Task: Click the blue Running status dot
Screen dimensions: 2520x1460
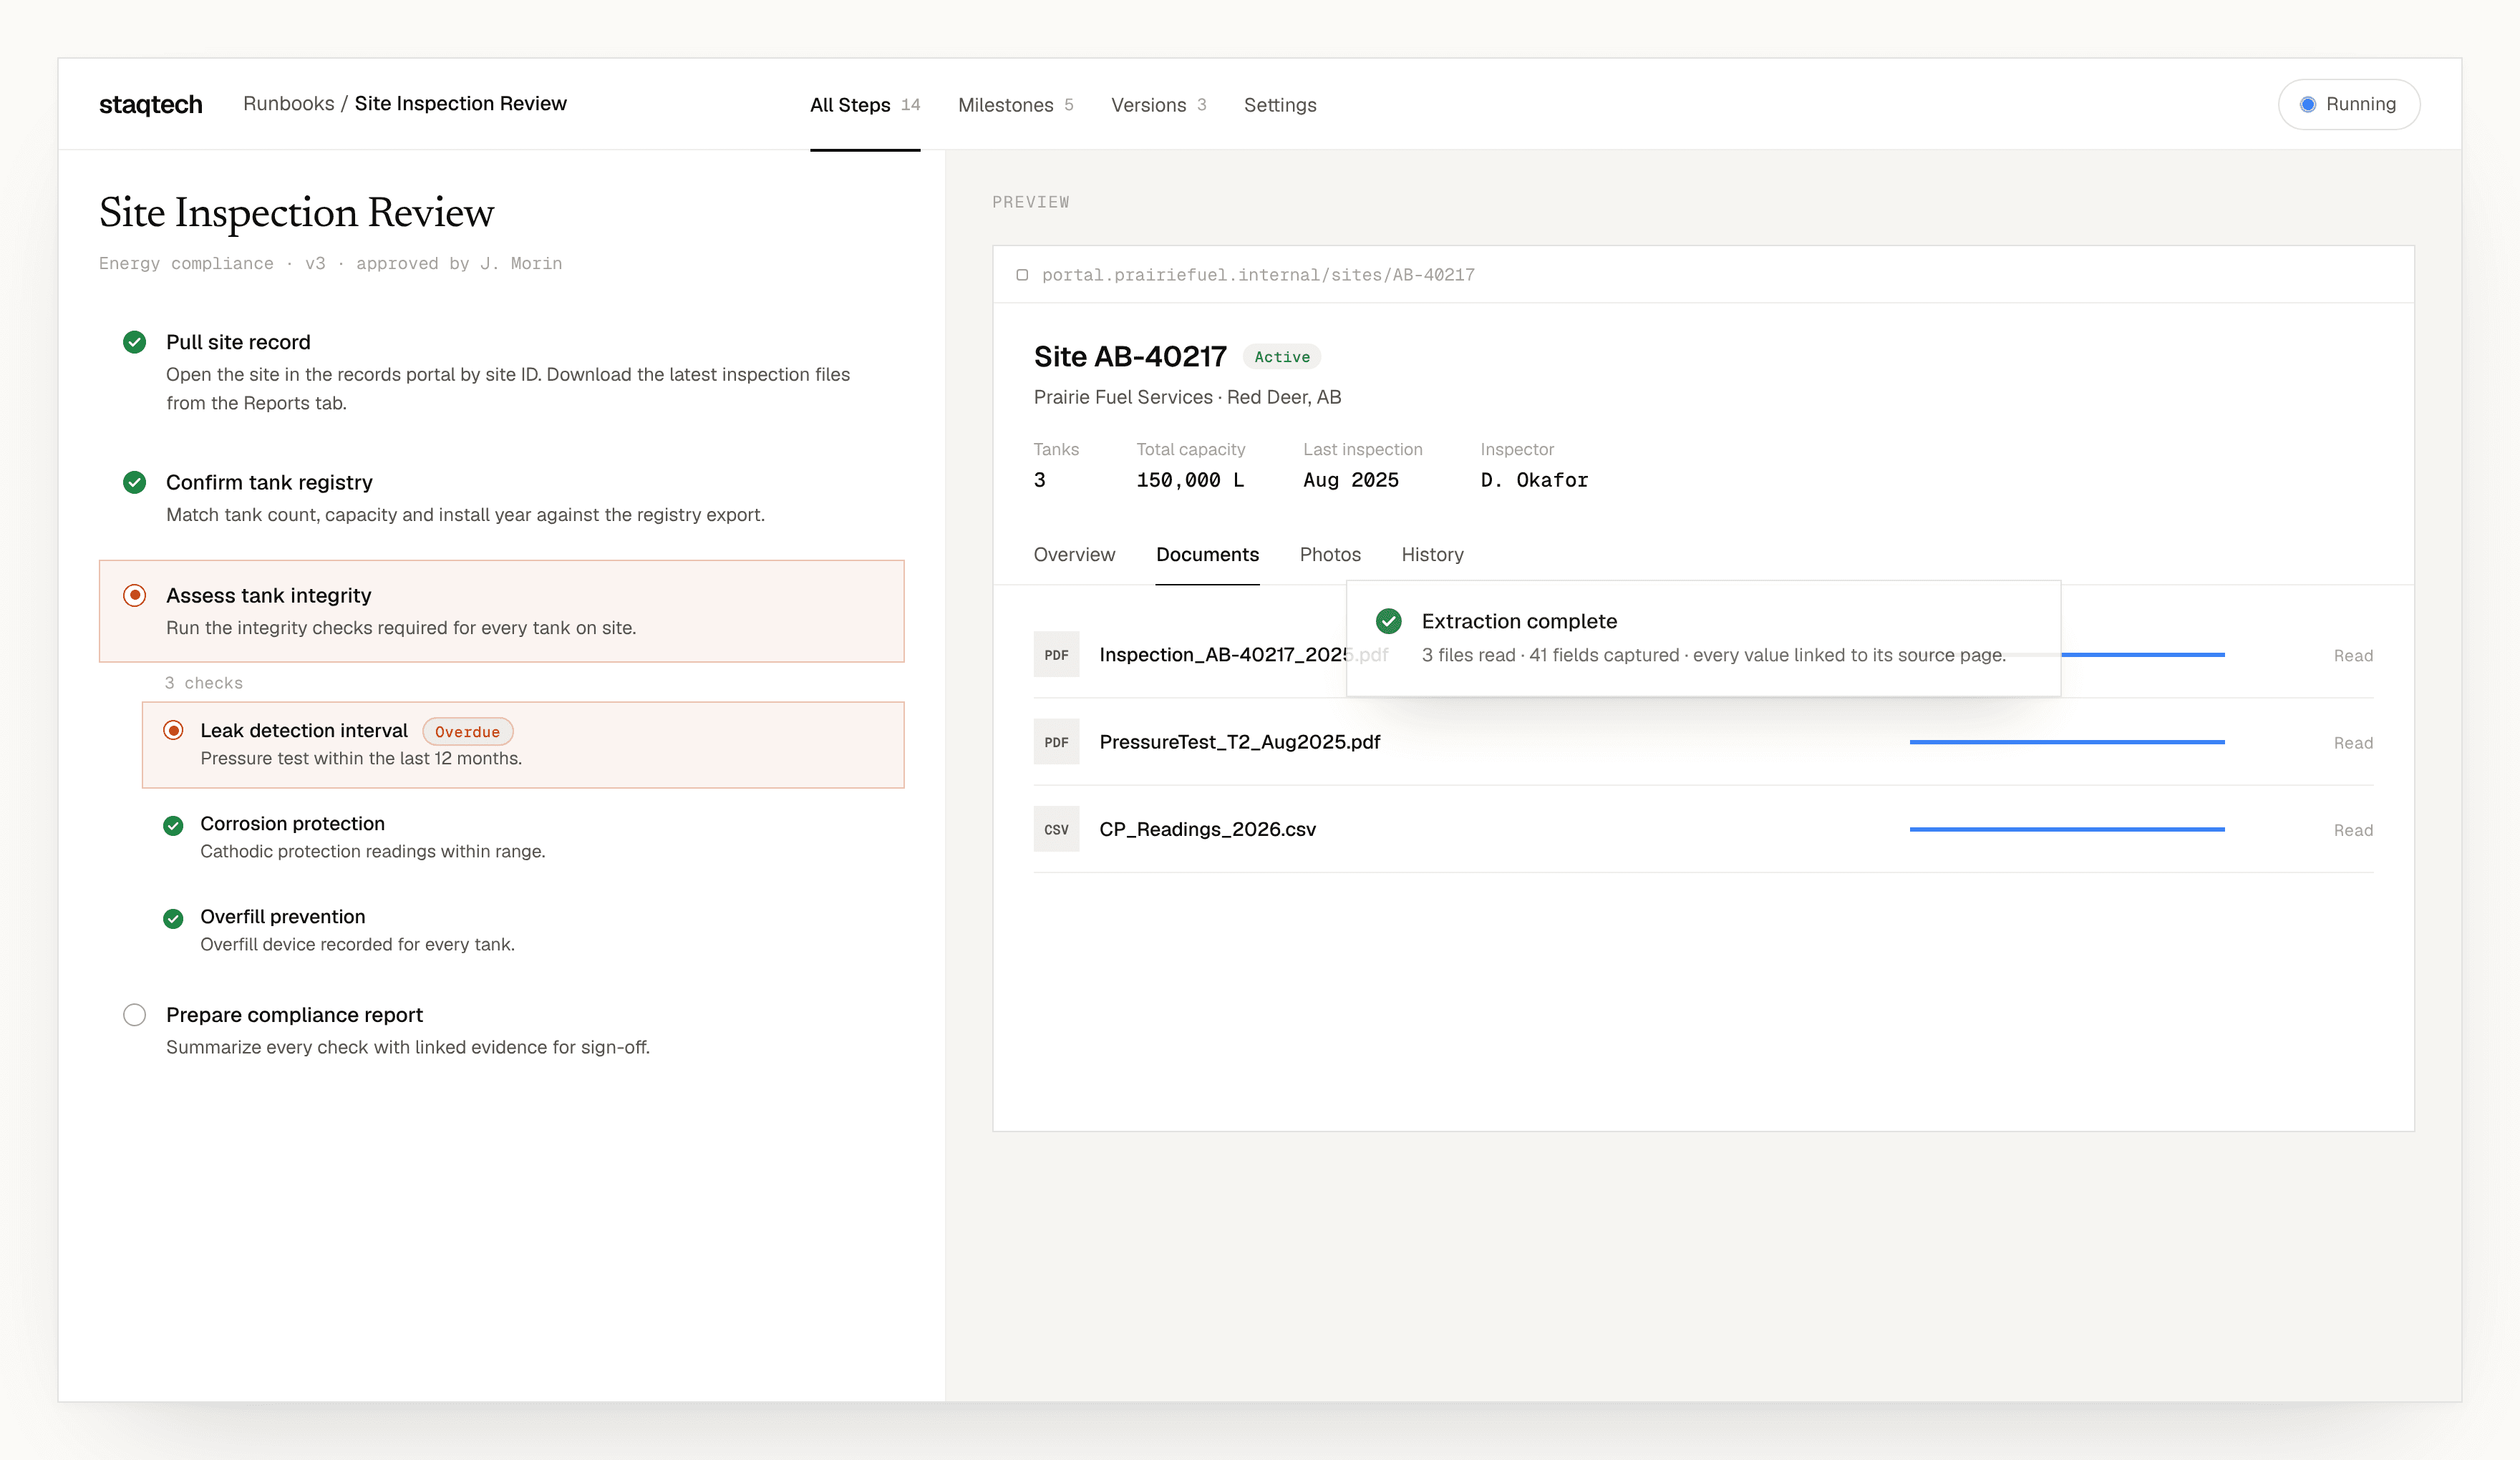Action: (2307, 104)
